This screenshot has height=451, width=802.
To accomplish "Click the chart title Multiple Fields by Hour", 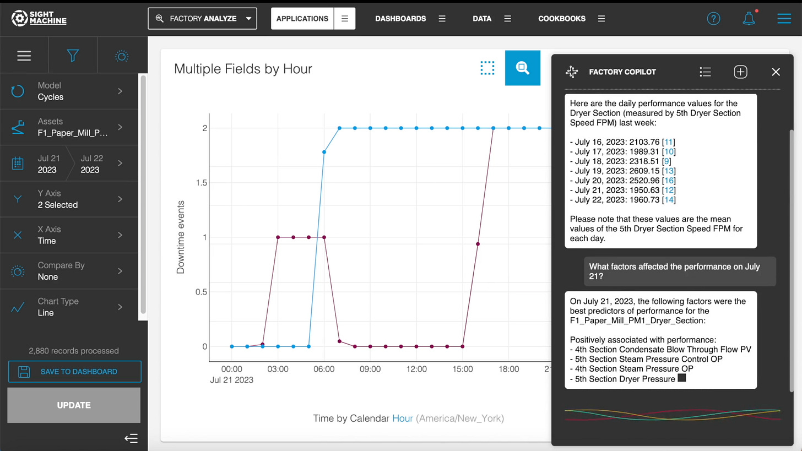I will click(x=243, y=69).
